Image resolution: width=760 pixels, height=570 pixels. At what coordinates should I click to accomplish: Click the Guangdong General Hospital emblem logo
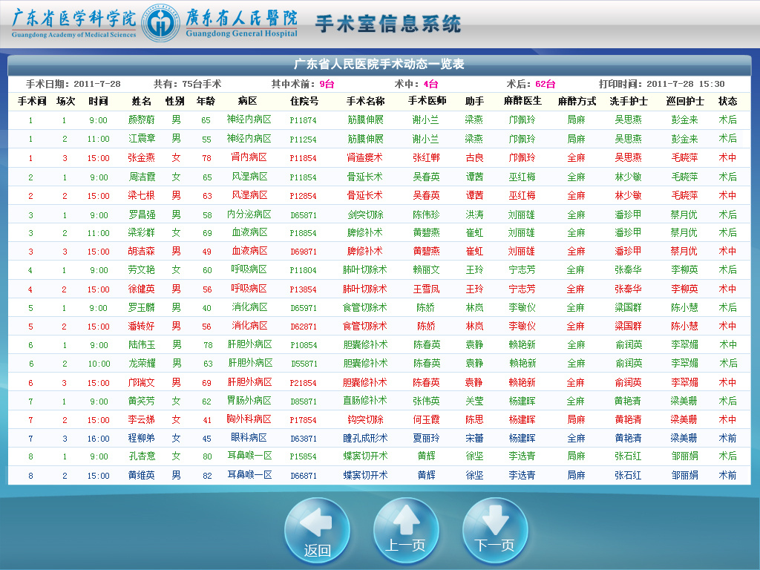point(160,22)
